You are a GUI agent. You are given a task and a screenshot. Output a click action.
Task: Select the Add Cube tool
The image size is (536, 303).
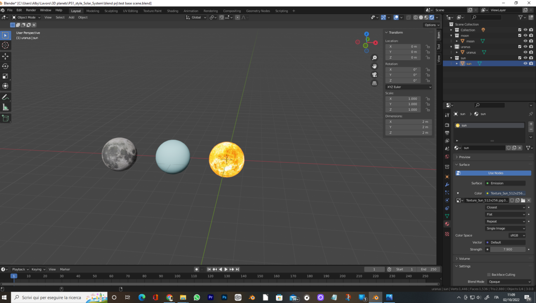click(x=5, y=118)
